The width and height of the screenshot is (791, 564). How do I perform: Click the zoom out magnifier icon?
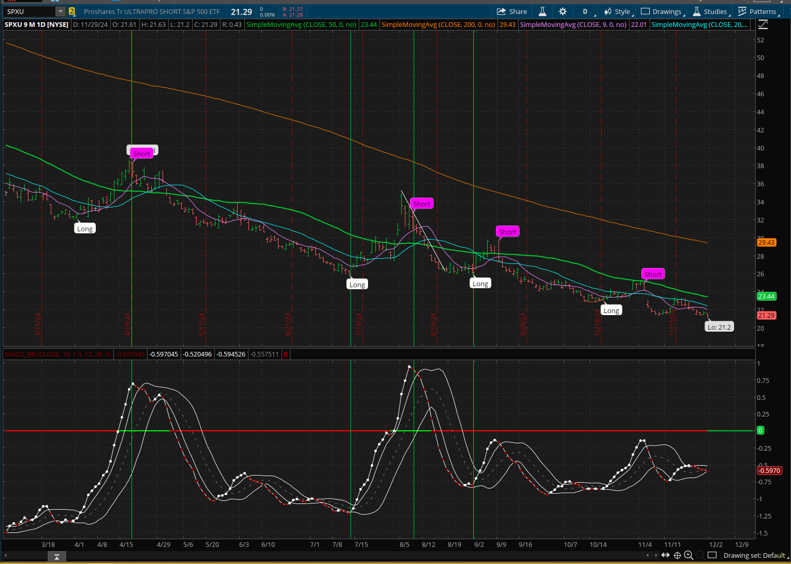[x=700, y=555]
